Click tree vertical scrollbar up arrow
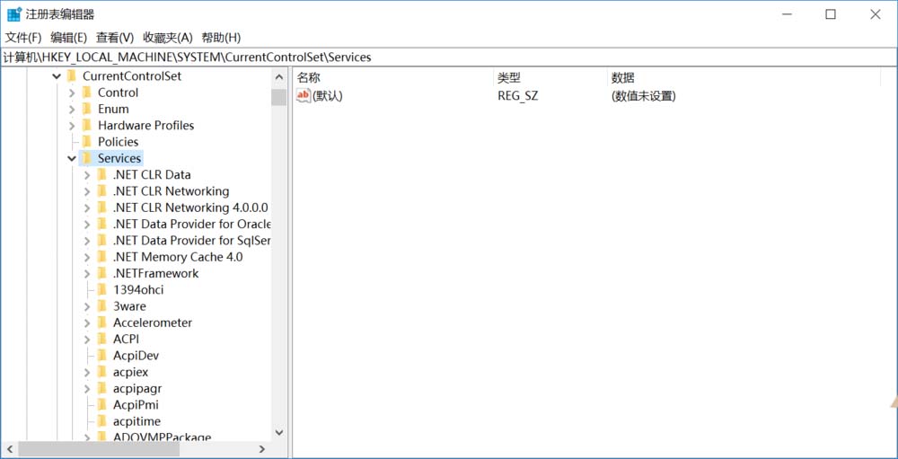 pos(279,77)
